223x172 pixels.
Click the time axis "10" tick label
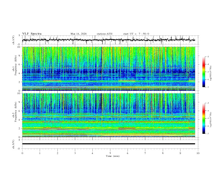(x=198, y=153)
